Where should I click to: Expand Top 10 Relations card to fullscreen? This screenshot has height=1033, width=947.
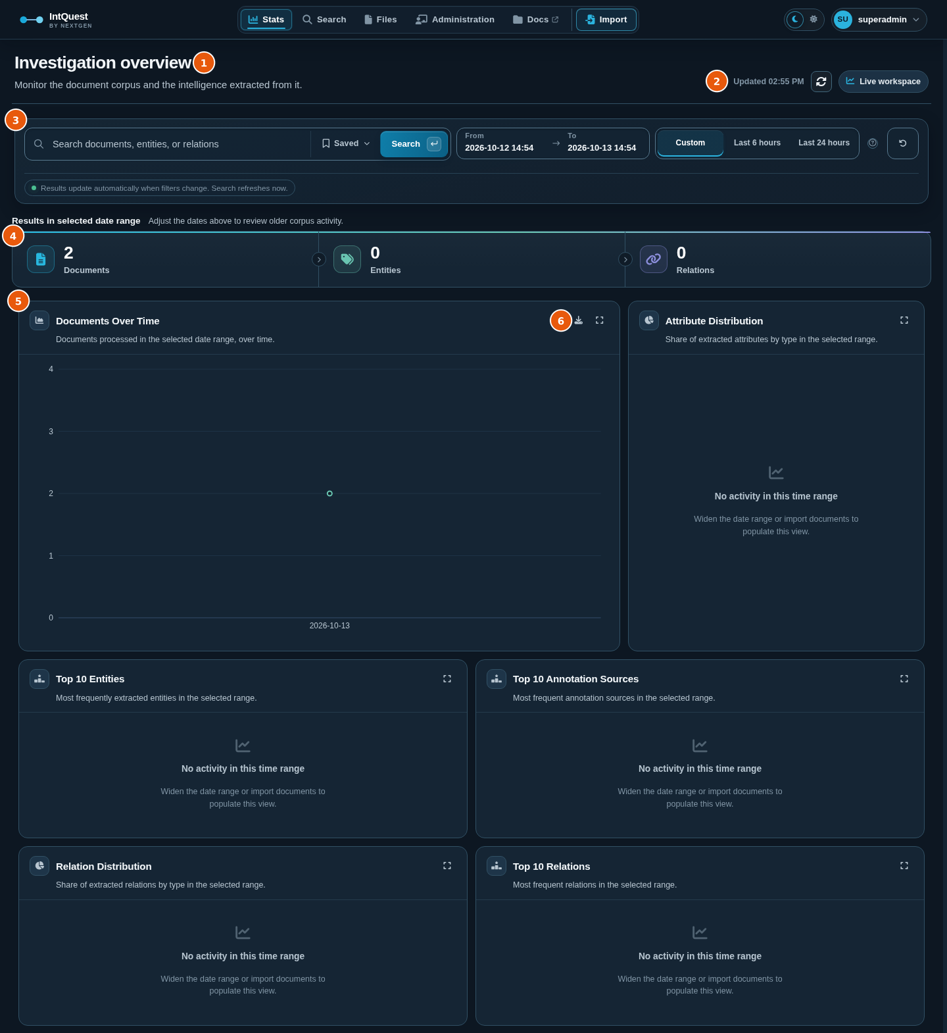[904, 866]
